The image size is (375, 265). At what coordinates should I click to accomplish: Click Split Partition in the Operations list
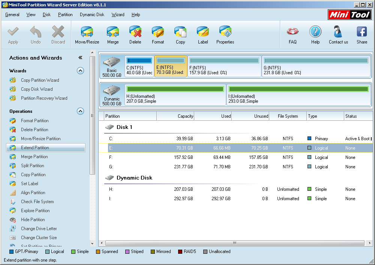tap(32, 166)
